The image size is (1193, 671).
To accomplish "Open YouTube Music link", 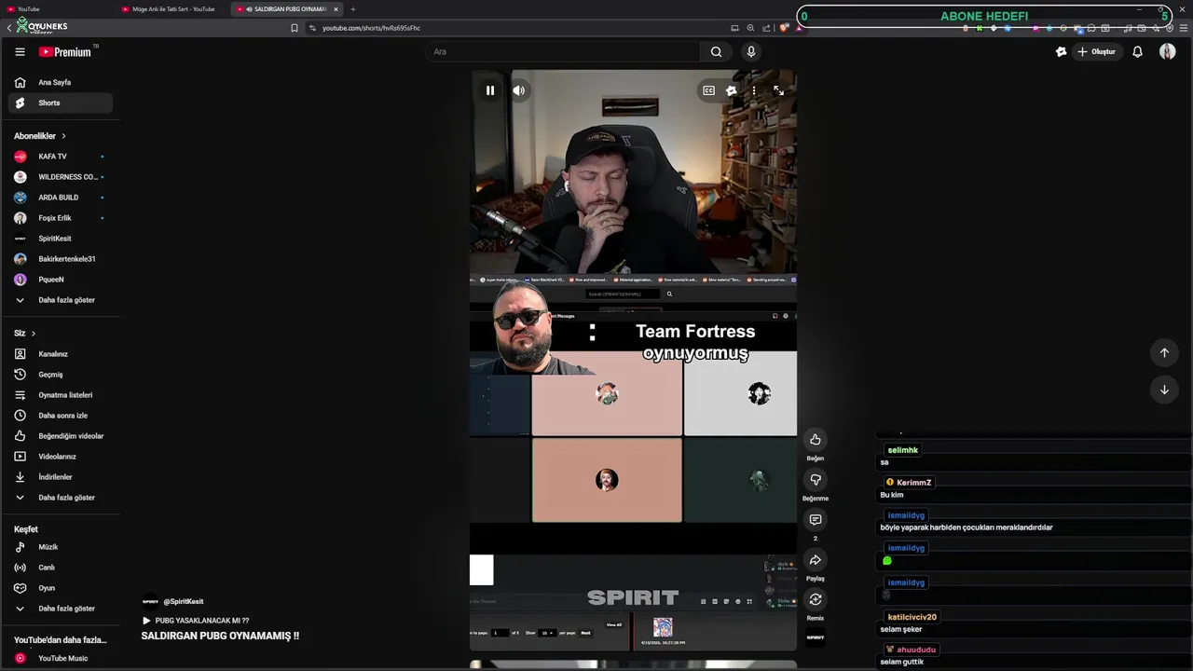I will (61, 658).
